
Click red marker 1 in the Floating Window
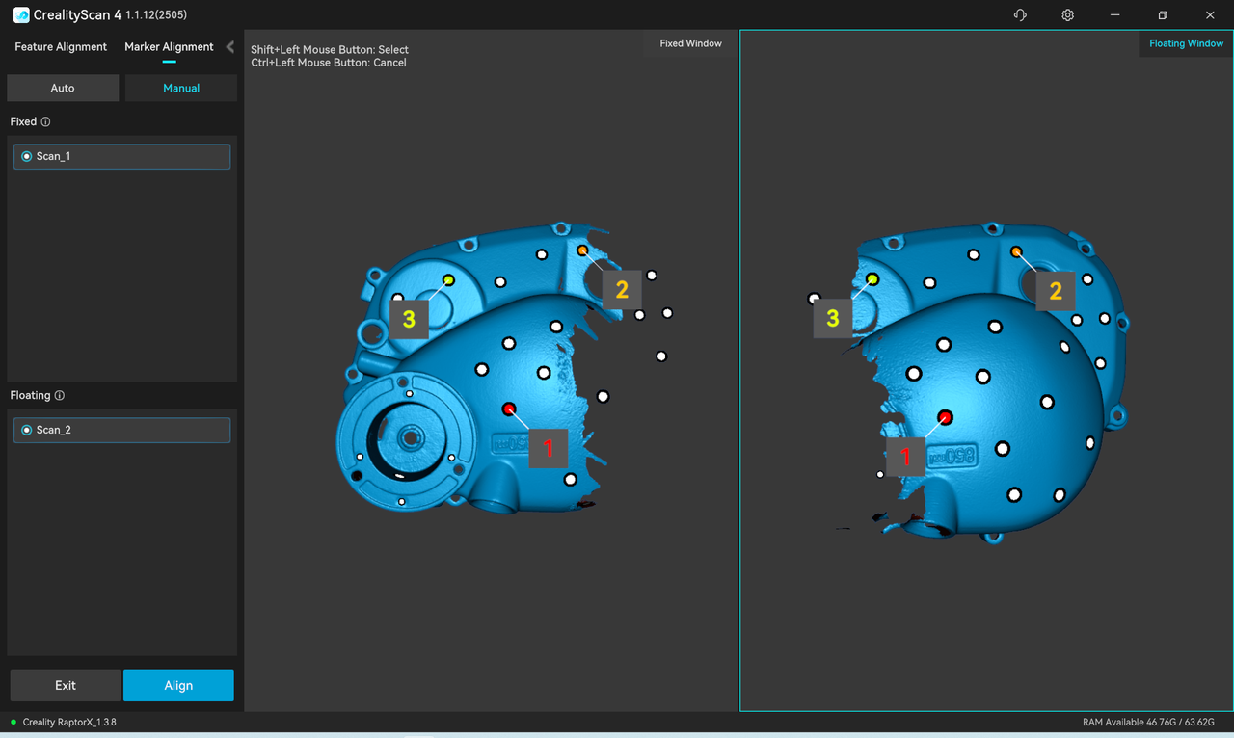(945, 417)
